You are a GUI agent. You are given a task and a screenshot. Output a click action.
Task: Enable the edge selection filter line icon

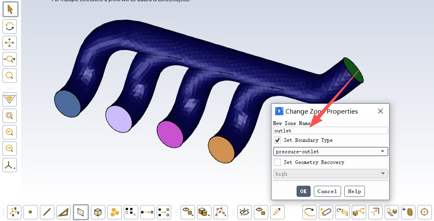coord(47,212)
